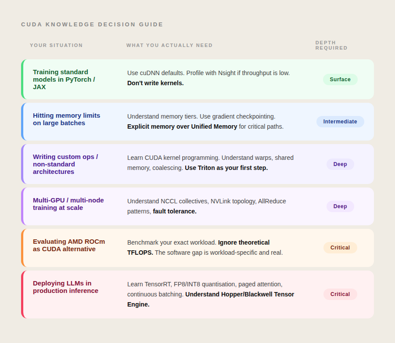Screen dimensions: 395x343
Task: Select 'Deploying LLMs in production inference' heading
Action: 65,287
